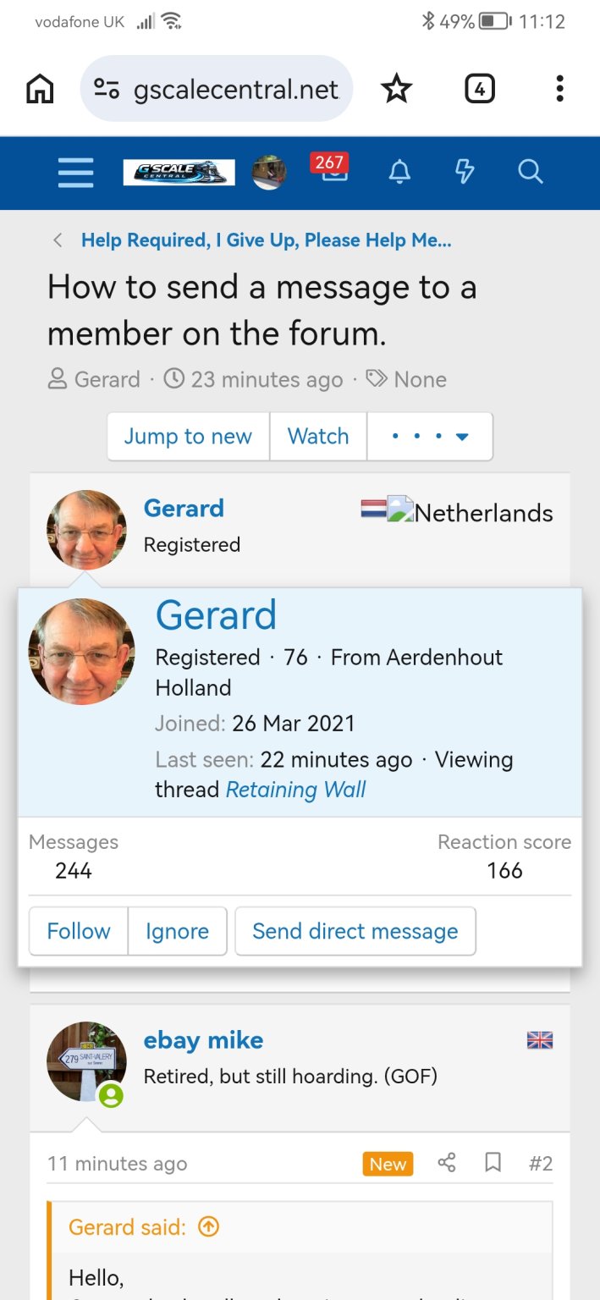Tap the lightning bolt What's new icon

tap(465, 173)
